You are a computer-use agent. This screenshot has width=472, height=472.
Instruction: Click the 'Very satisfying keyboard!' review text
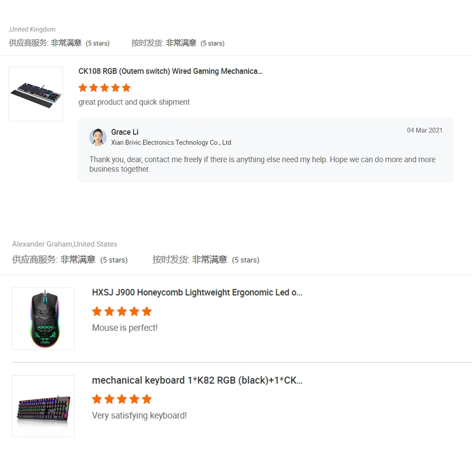pyautogui.click(x=139, y=415)
